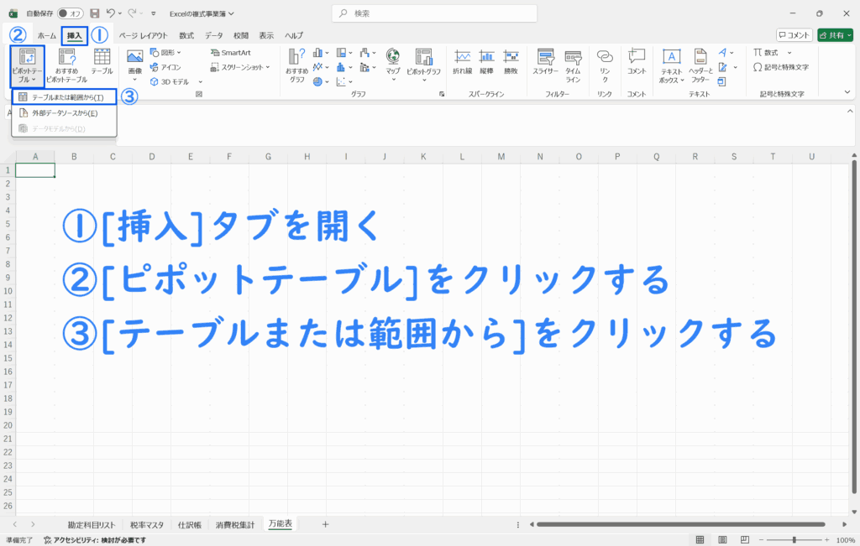Image resolution: width=860 pixels, height=546 pixels.
Task: Open the 数式 ribbon tab
Action: [x=186, y=35]
